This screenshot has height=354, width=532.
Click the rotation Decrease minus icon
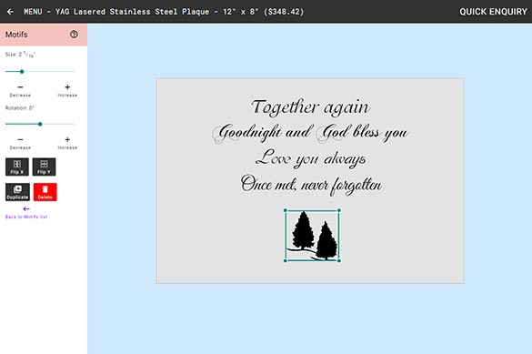[20, 139]
